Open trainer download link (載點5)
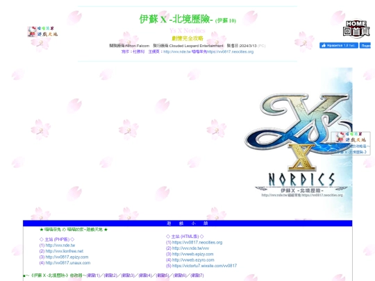Viewport: 375px width, 281px height. tap(162, 275)
